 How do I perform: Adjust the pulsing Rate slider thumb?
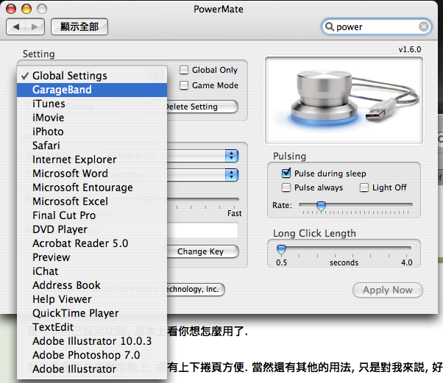(x=321, y=206)
